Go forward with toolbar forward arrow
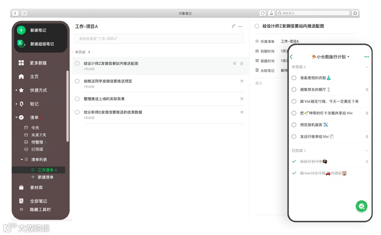 24,13
